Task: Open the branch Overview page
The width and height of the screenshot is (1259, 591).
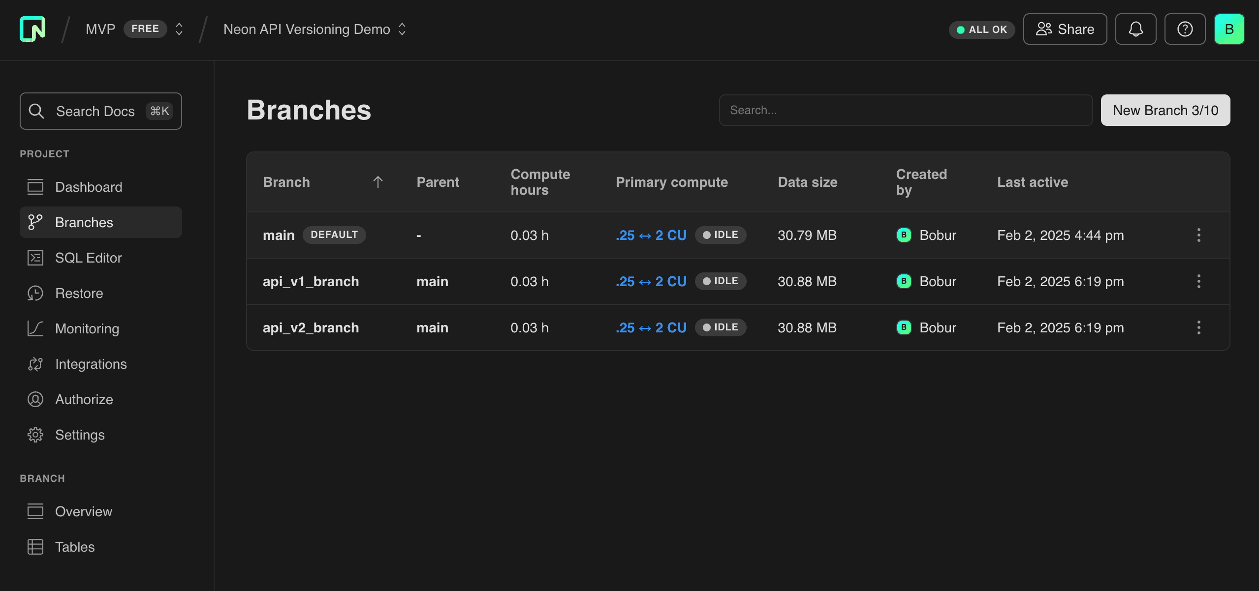Action: click(x=83, y=511)
